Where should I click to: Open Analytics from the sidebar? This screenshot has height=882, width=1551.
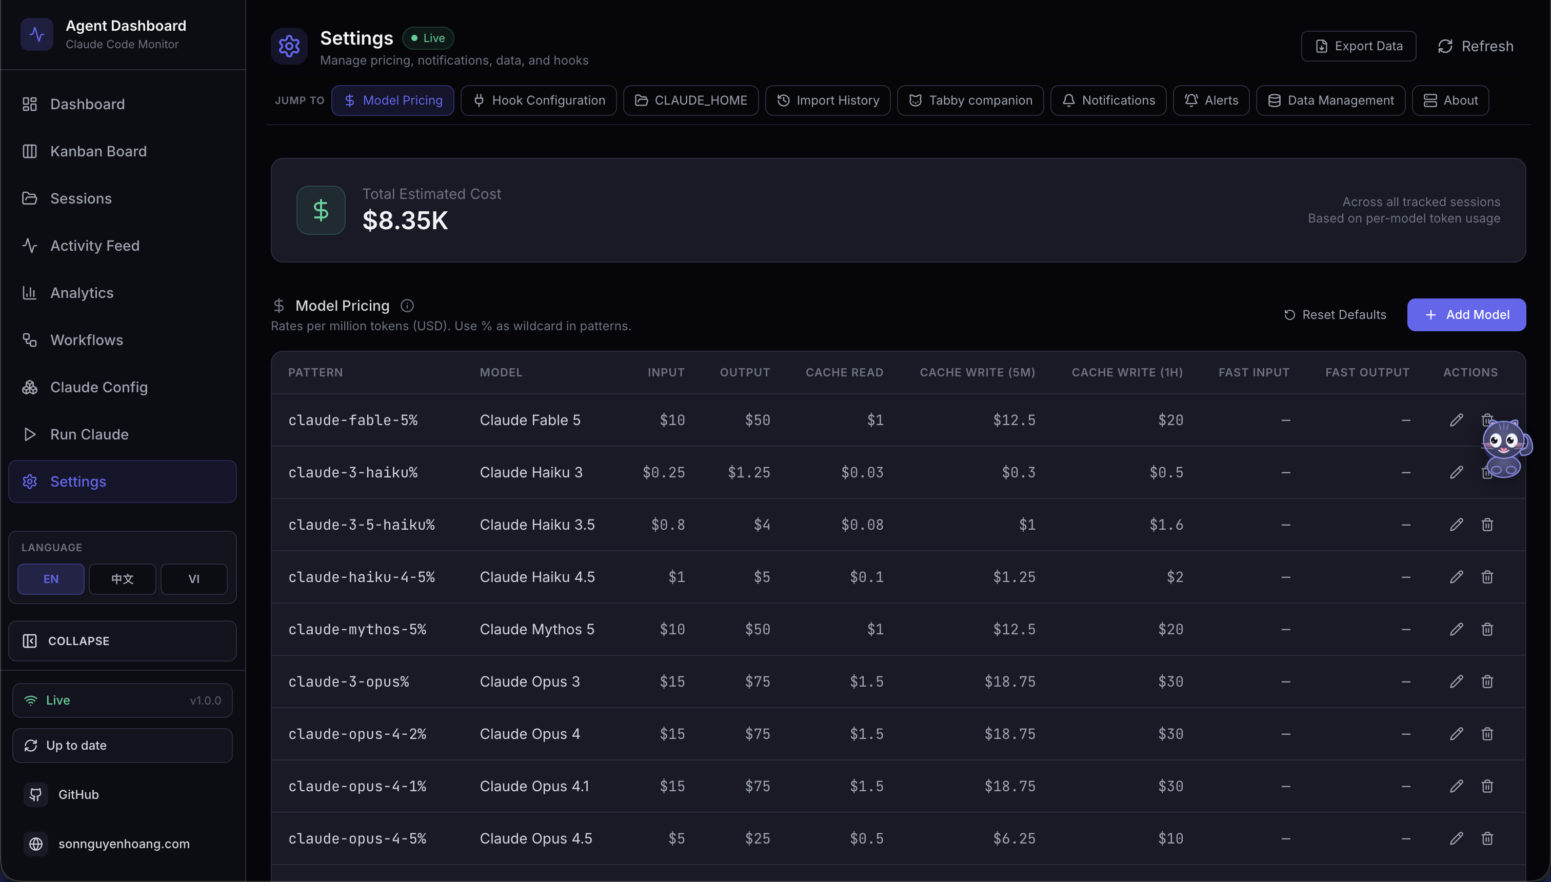pyautogui.click(x=123, y=293)
